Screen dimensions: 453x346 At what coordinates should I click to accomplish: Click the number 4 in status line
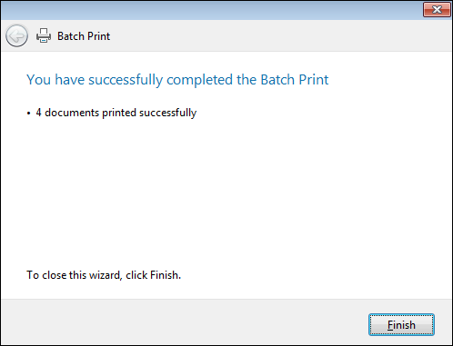(x=38, y=113)
